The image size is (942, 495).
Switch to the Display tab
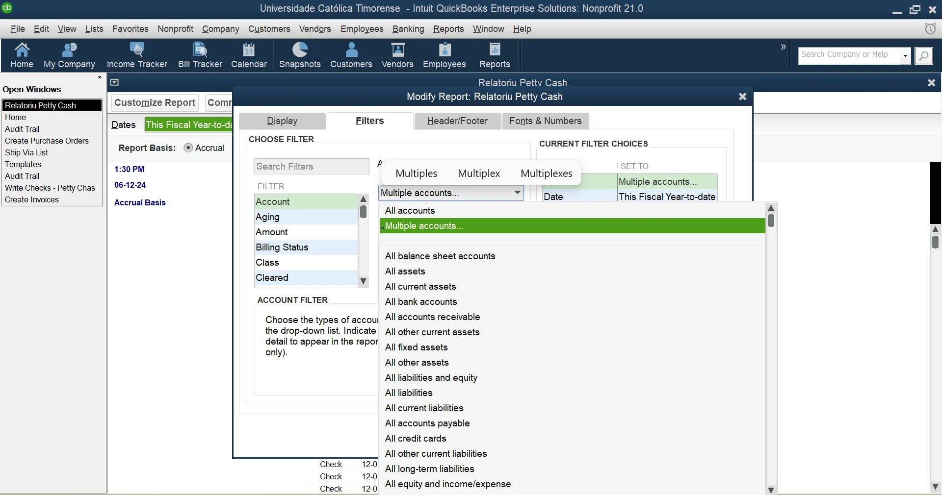point(282,121)
